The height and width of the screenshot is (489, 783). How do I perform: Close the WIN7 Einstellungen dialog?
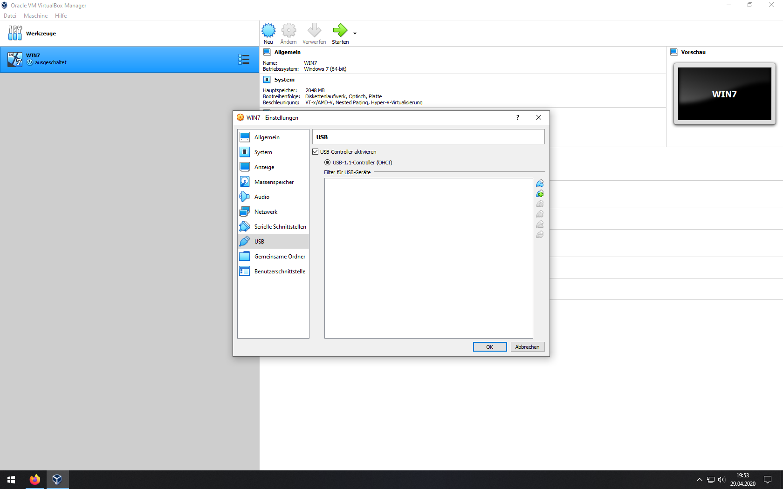[539, 117]
